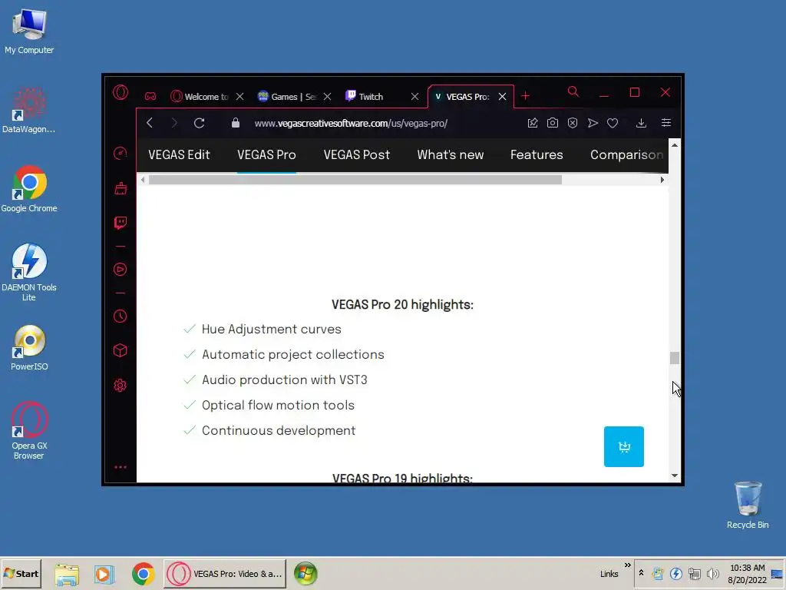The image size is (786, 590).
Task: Open sidebar setup three-dots menu
Action: (121, 467)
